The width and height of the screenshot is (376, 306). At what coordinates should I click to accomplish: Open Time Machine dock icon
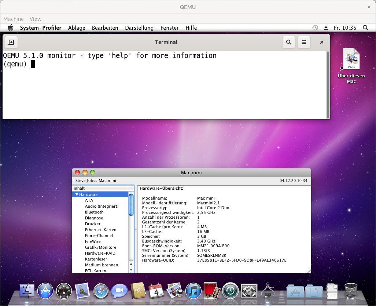[230, 291]
